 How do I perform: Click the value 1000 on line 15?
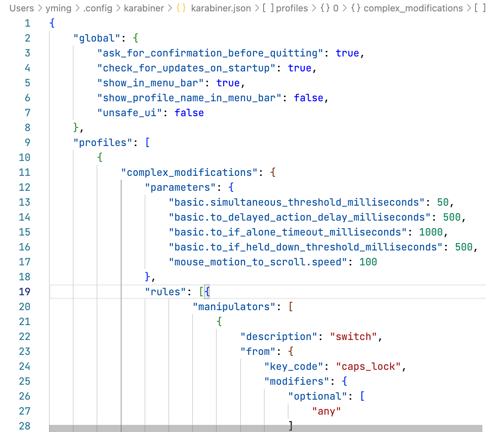[431, 232]
